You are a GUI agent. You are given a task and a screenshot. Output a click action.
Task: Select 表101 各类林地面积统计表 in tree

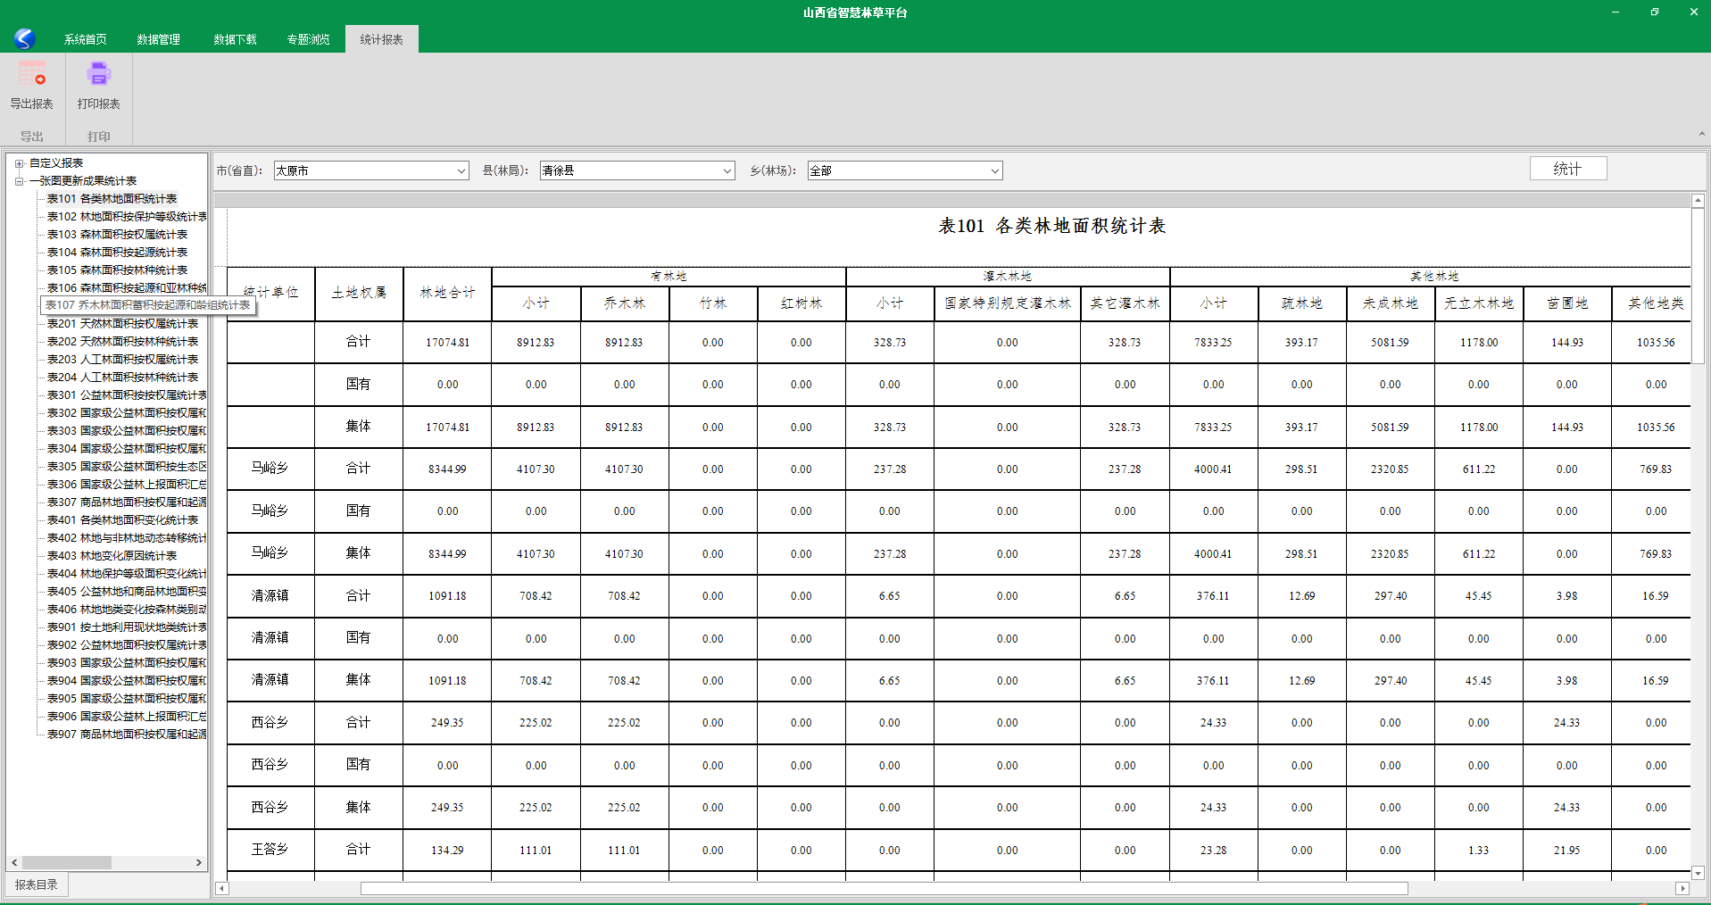pyautogui.click(x=112, y=199)
